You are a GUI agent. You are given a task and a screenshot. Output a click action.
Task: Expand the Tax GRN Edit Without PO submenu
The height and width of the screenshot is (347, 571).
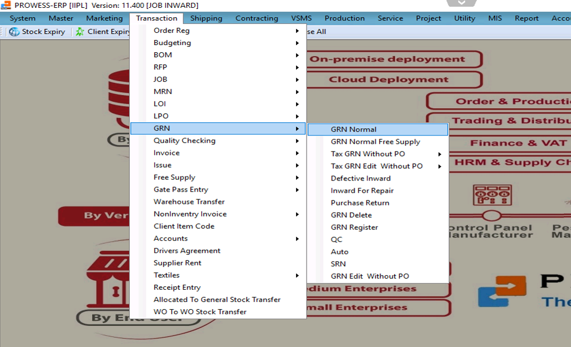coord(376,166)
